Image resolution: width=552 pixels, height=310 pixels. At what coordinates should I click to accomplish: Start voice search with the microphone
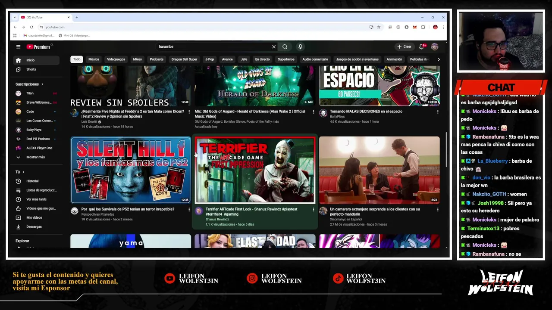tap(300, 46)
